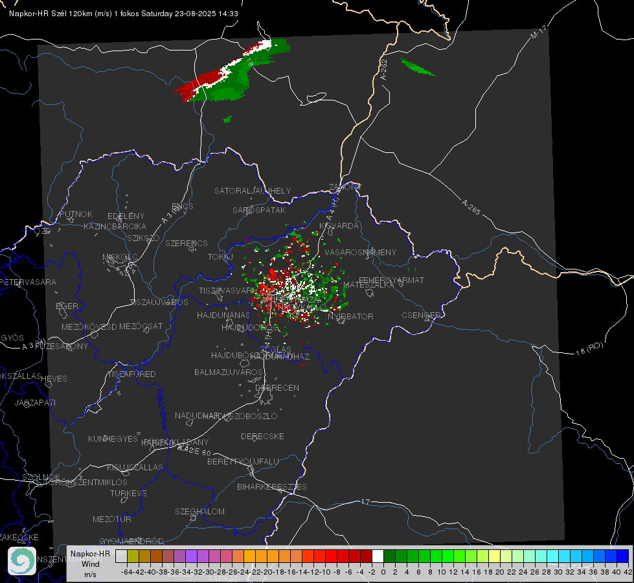
Task: Click the A42/E 60 road label
Action: [x=194, y=450]
